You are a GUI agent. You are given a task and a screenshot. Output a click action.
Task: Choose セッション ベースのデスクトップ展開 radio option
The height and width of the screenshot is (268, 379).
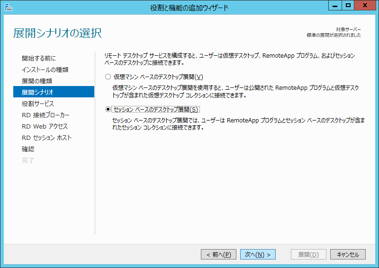tap(108, 109)
